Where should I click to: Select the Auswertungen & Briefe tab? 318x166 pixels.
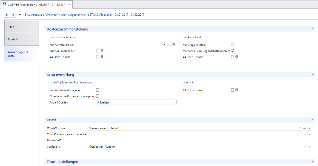pos(22,54)
